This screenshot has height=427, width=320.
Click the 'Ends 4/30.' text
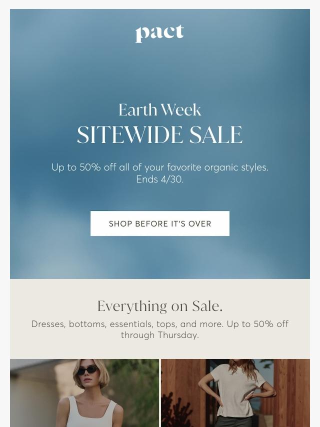pyautogui.click(x=160, y=179)
